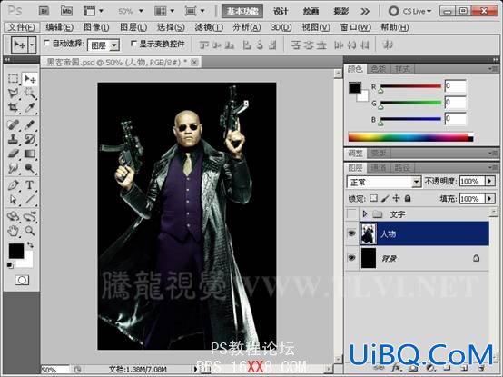This screenshot has width=503, height=377.
Task: Open the 图像(I) menu
Action: tap(96, 27)
